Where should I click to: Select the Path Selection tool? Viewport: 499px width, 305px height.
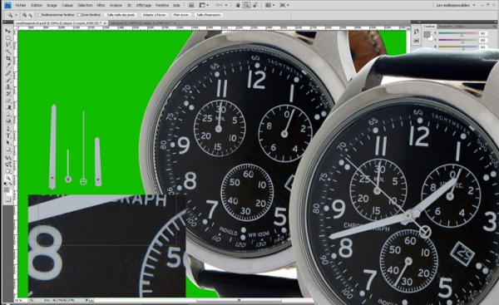pos(8,143)
